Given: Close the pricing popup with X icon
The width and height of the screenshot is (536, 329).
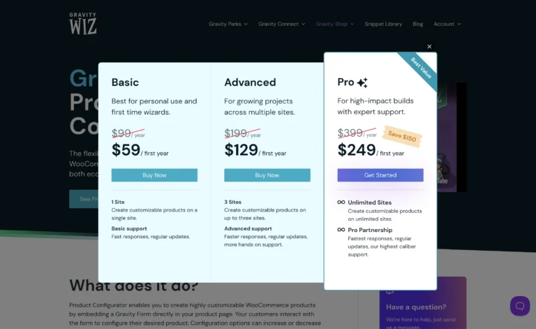Looking at the screenshot, I should [429, 47].
